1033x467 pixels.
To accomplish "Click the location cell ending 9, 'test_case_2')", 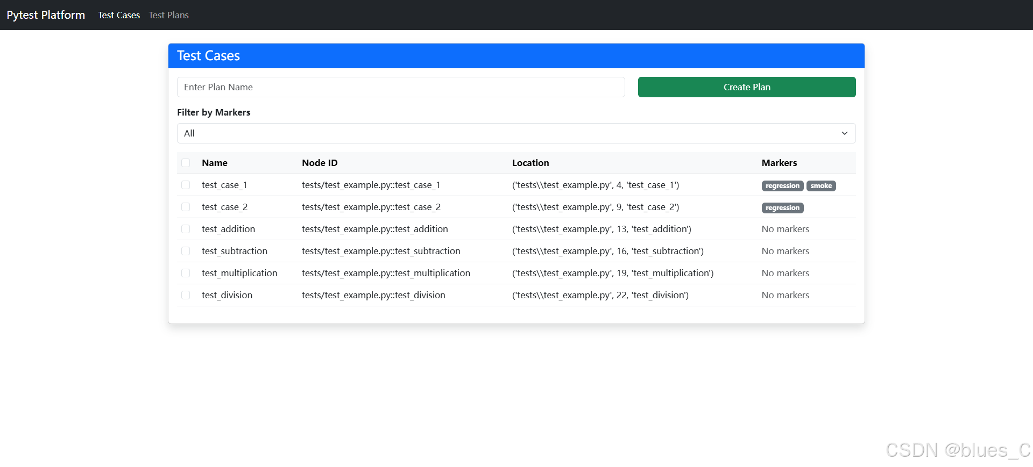I will tap(596, 207).
